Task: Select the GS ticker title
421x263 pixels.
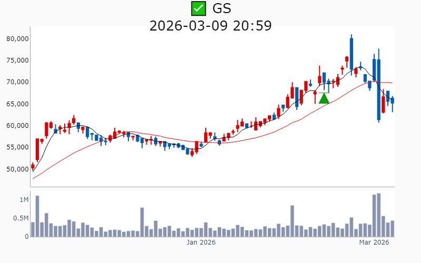Action: click(x=222, y=8)
